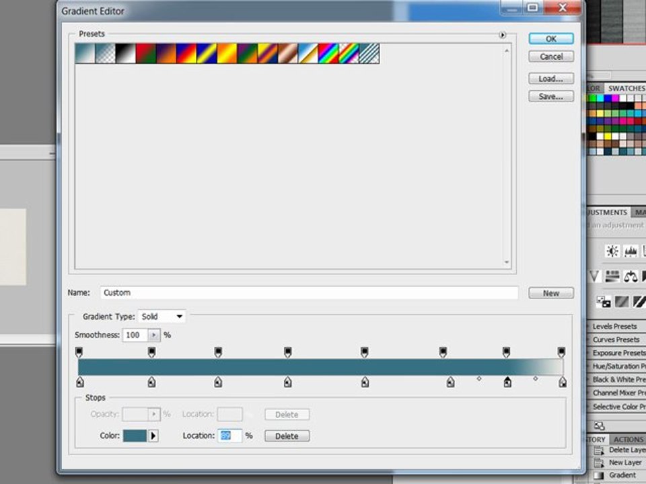The height and width of the screenshot is (484, 646).
Task: Cancel the Gradient Editor dialog
Action: [x=551, y=56]
